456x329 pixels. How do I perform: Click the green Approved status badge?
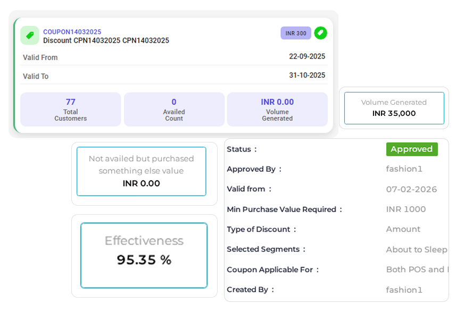point(411,149)
